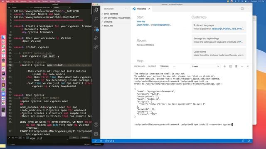Click the errors and warnings status indicator
Image resolution: width=266 pixels, height=149 pixels.
click(x=110, y=141)
